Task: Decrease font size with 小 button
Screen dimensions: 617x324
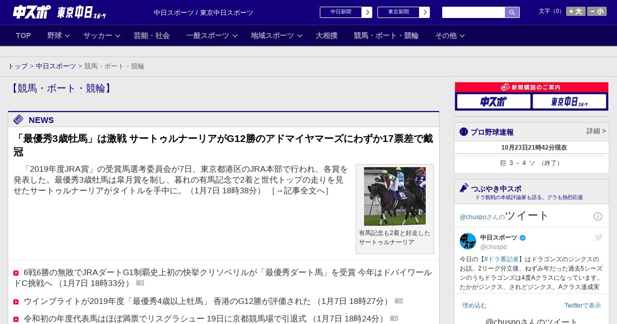Action: click(x=597, y=11)
